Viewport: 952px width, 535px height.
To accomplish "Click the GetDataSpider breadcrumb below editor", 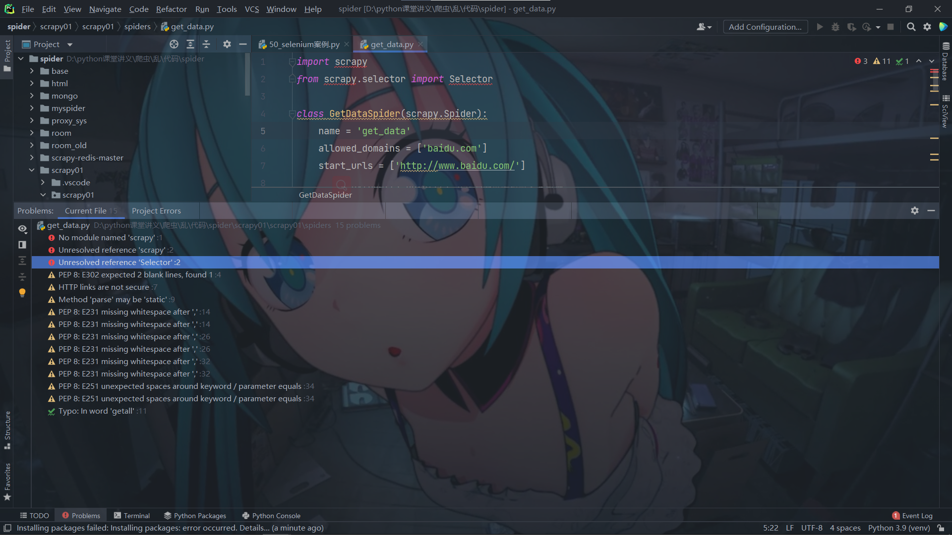I will [x=325, y=195].
